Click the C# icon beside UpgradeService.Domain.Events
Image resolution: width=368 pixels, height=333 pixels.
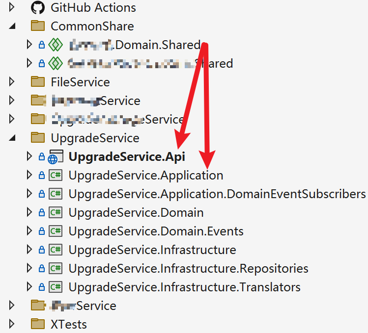(55, 231)
